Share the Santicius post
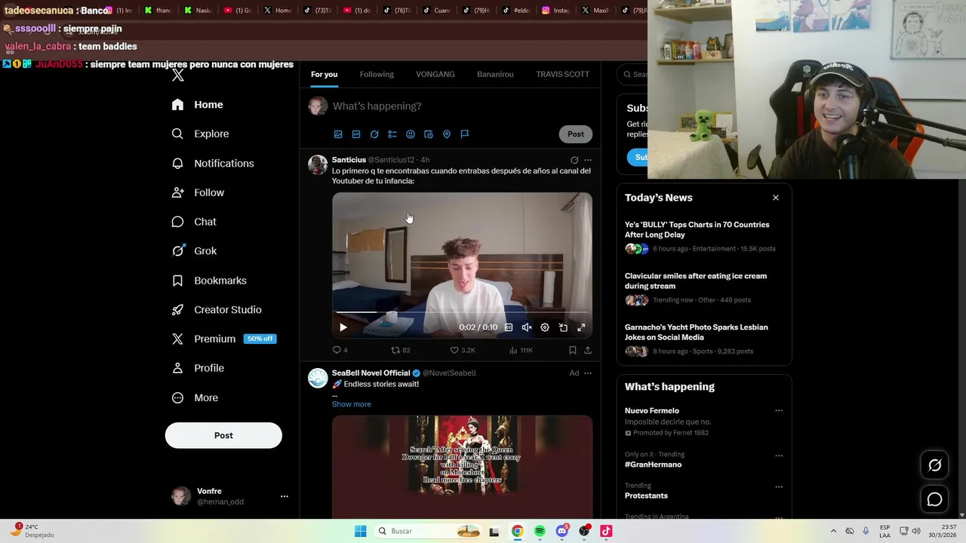 point(588,350)
